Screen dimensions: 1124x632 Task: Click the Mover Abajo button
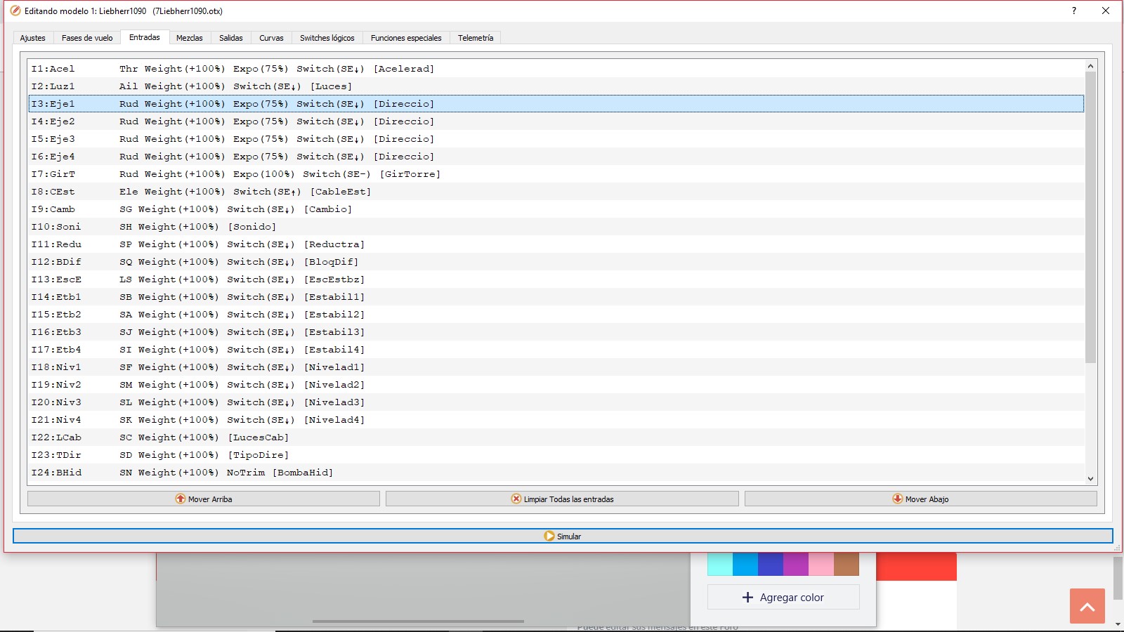pos(920,499)
